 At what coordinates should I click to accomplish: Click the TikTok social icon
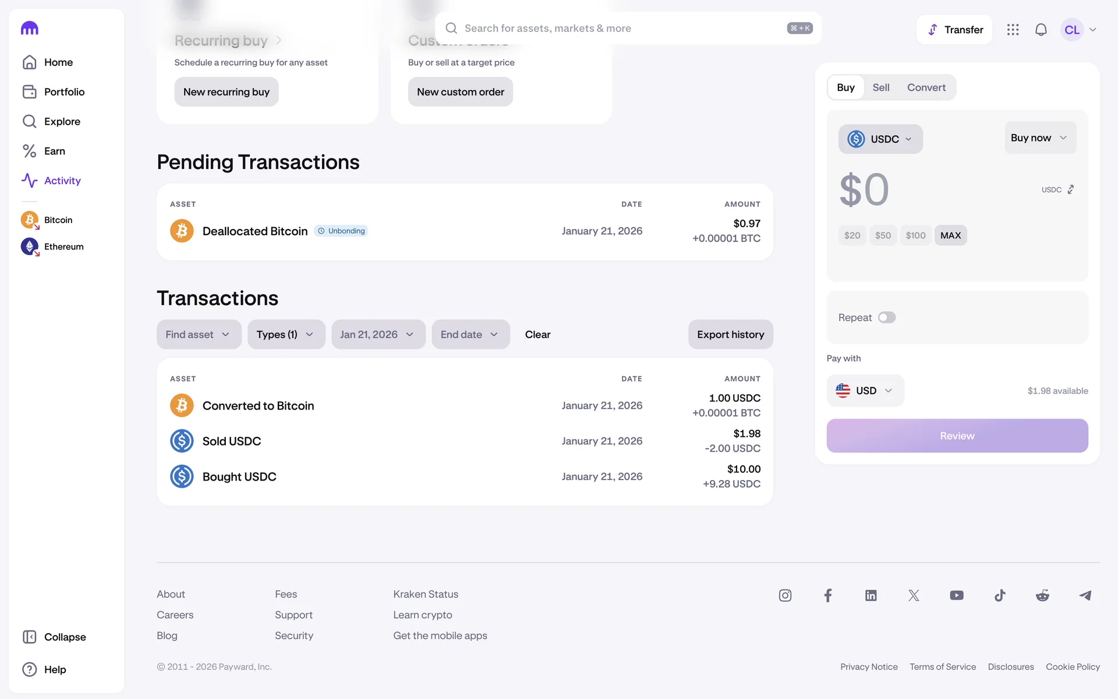(x=999, y=595)
